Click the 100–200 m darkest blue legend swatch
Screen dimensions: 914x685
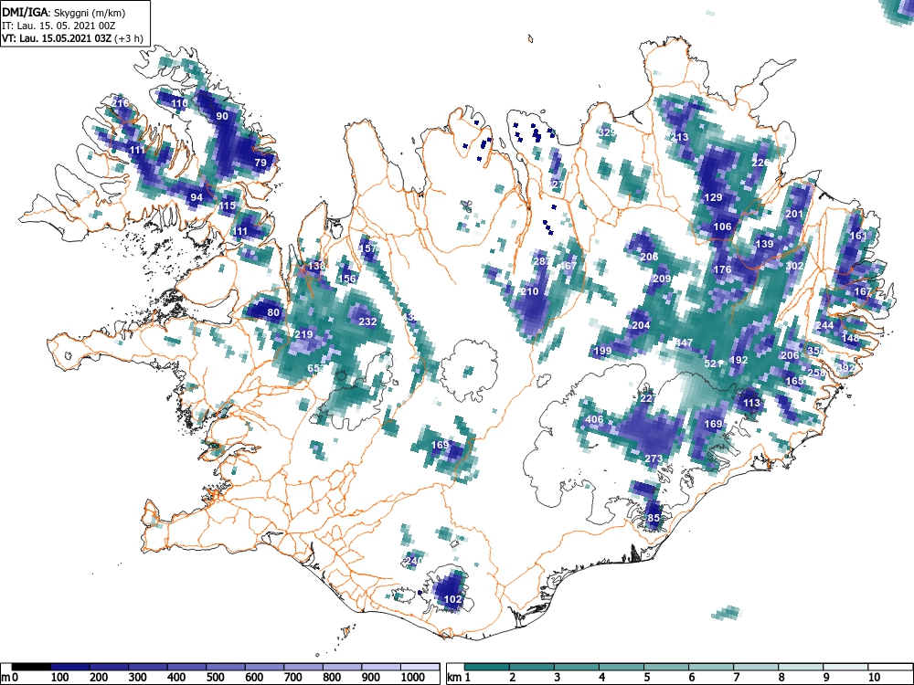pyautogui.click(x=70, y=667)
